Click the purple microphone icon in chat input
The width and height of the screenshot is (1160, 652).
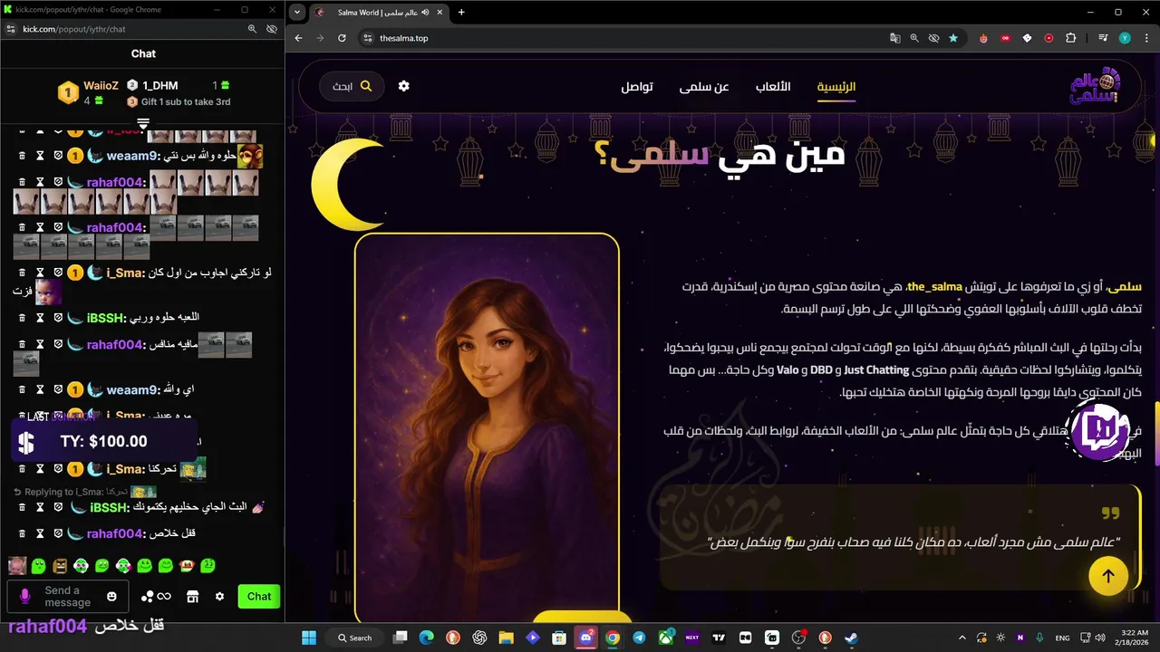click(25, 597)
